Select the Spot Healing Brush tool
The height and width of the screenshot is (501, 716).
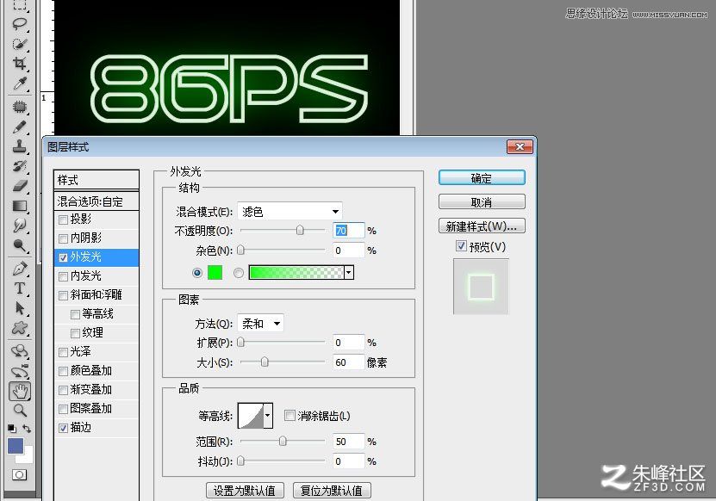coord(20,107)
